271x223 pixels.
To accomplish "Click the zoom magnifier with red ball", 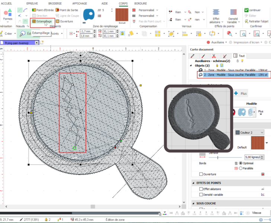I will 229,33.
